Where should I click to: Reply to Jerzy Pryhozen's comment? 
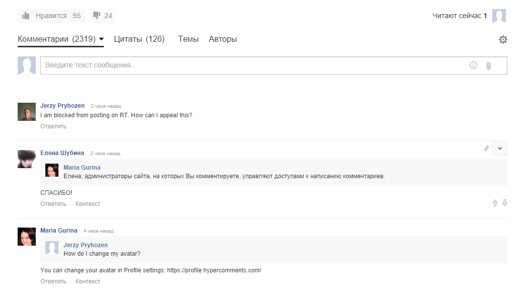(53, 126)
